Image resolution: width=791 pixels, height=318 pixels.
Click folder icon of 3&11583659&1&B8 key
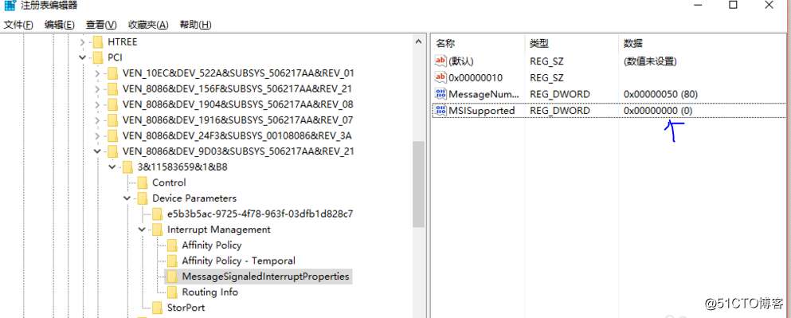coord(127,167)
